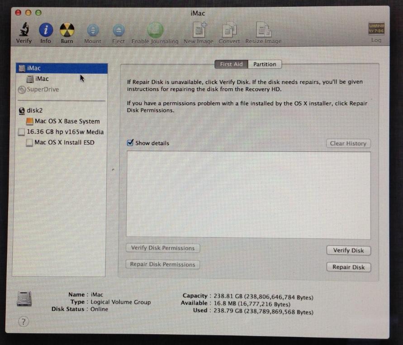The image size is (403, 345).
Task: Select the indented iMac volume
Action: coord(62,79)
